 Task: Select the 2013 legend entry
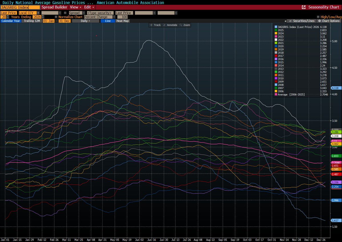pyautogui.click(x=301, y=69)
